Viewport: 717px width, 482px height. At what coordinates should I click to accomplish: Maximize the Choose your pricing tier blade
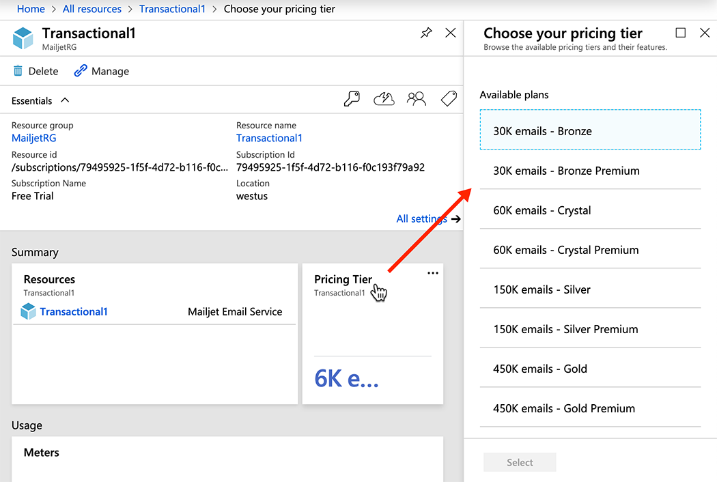pos(680,33)
